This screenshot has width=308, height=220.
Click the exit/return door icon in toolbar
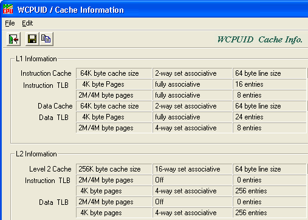[13, 39]
